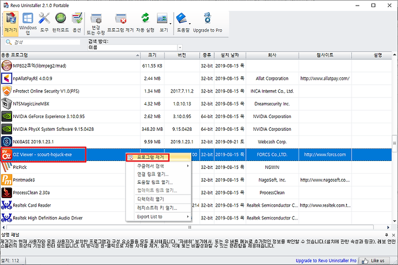Select the npAllatPayRE 4.0.0.9 icon

[x=6, y=79]
